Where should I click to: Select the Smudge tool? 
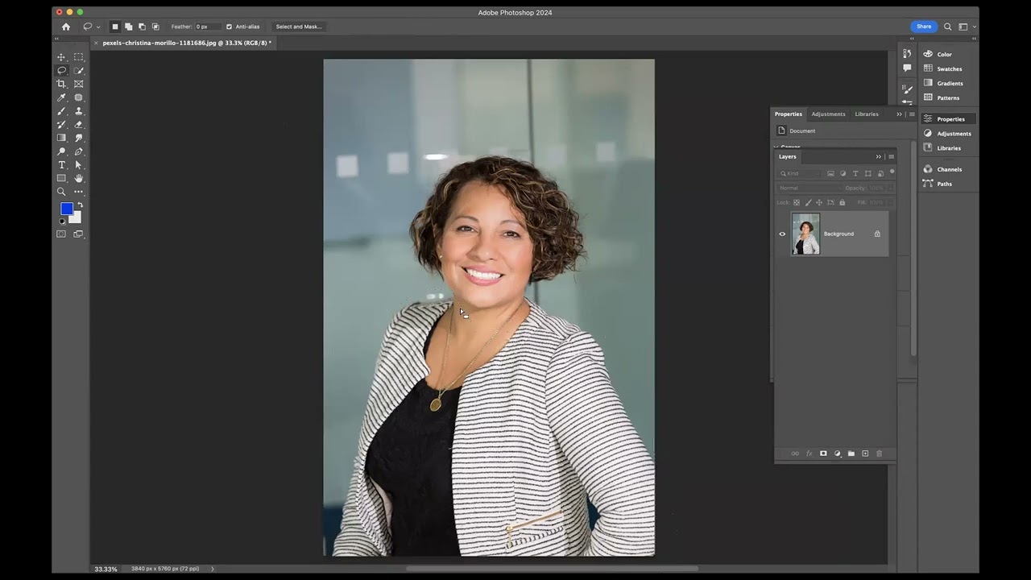click(x=79, y=138)
